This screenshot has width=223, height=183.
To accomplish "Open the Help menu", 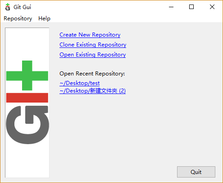I will pyautogui.click(x=44, y=19).
